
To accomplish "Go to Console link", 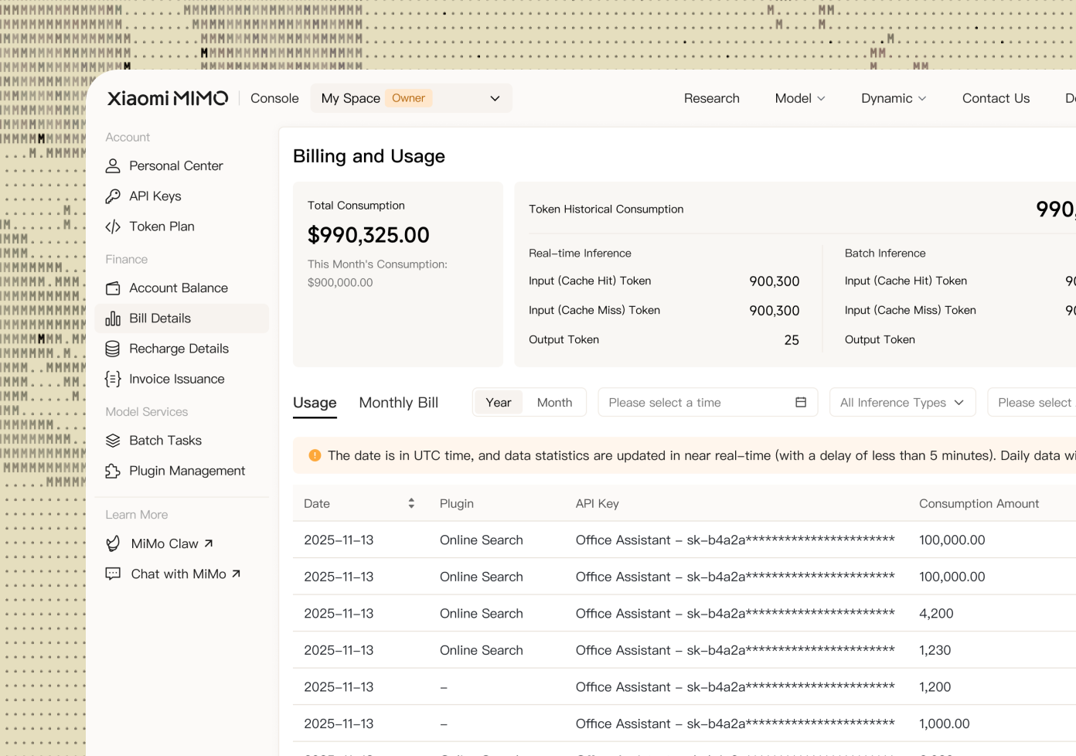I will (274, 98).
